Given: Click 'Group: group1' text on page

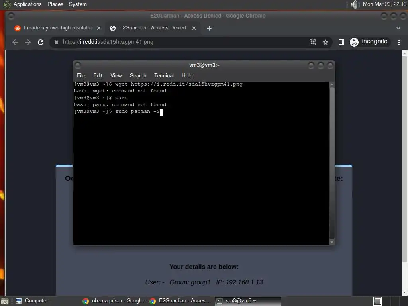Looking at the screenshot, I should coord(190,282).
